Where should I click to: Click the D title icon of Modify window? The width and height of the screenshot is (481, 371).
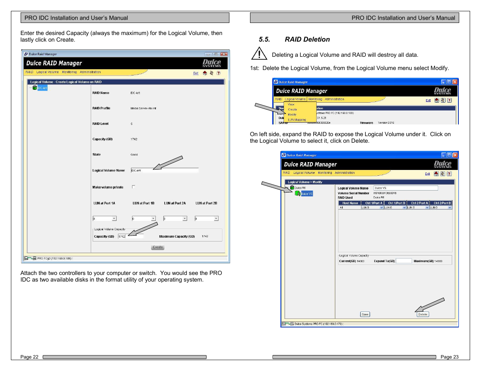284,155
